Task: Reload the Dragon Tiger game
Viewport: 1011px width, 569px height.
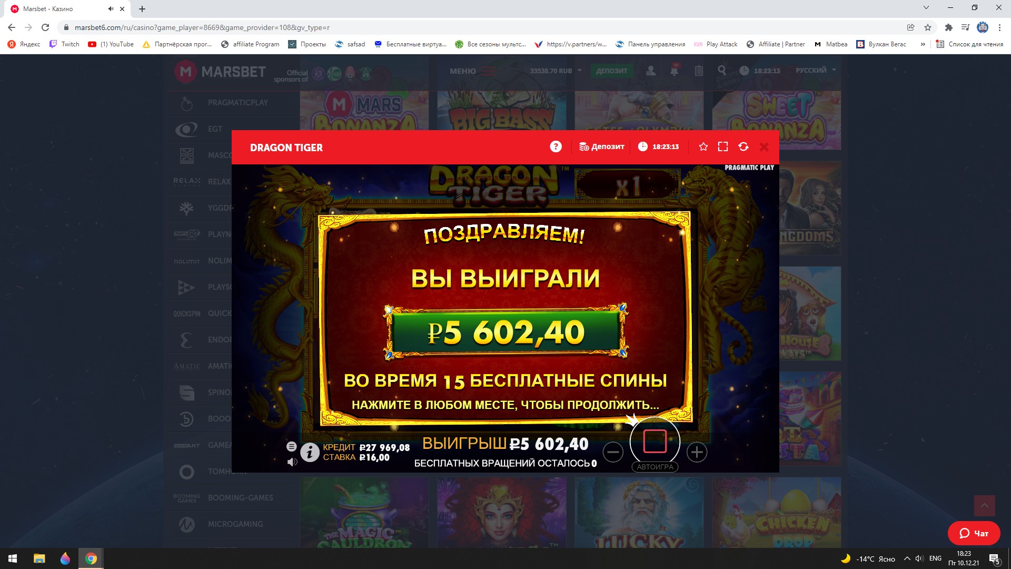Action: [x=744, y=146]
